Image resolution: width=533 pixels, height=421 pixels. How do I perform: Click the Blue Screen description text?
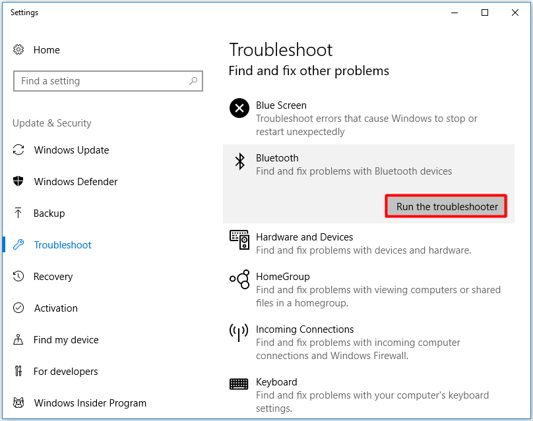coord(367,125)
